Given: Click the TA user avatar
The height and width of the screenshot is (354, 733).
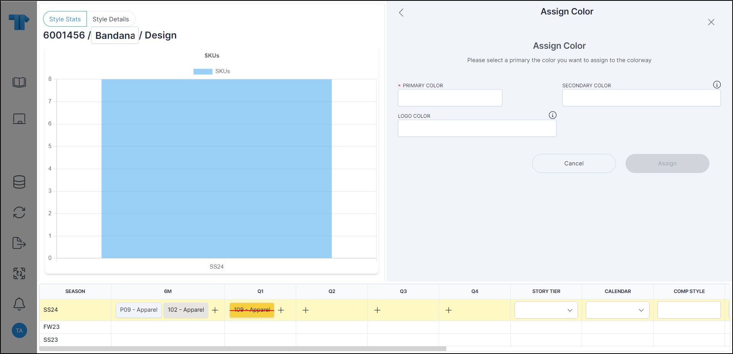Looking at the screenshot, I should point(19,330).
